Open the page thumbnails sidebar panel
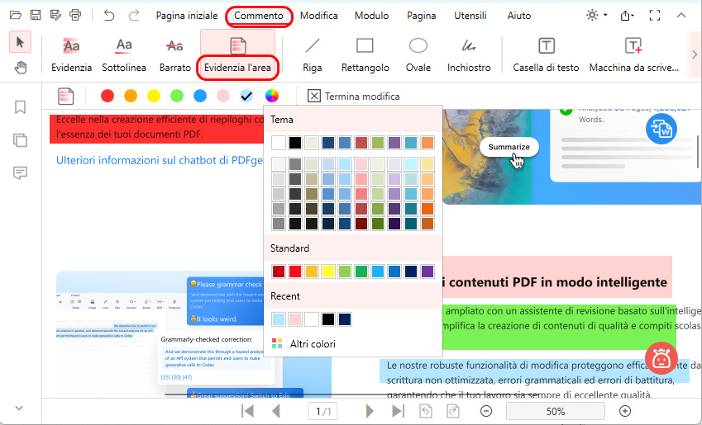This screenshot has width=702, height=425. point(20,140)
